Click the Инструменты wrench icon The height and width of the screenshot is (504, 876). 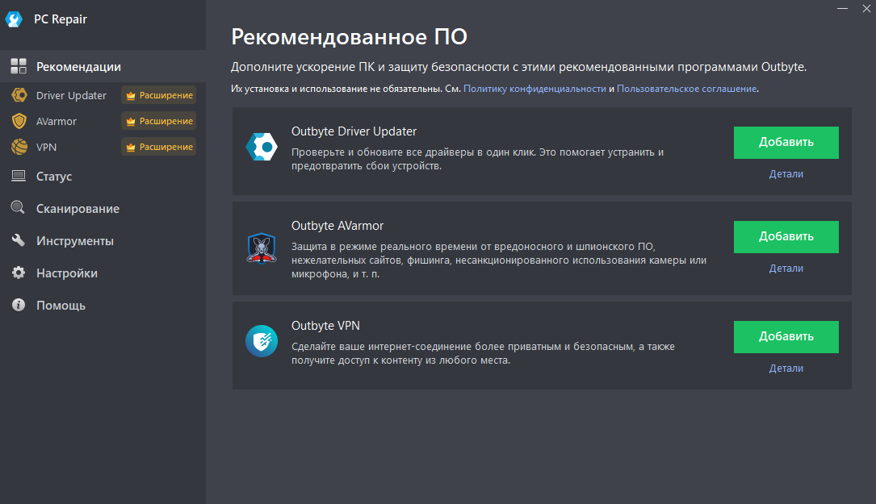pyautogui.click(x=19, y=240)
